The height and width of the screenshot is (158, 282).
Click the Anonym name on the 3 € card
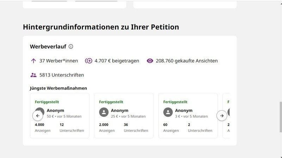point(184,110)
